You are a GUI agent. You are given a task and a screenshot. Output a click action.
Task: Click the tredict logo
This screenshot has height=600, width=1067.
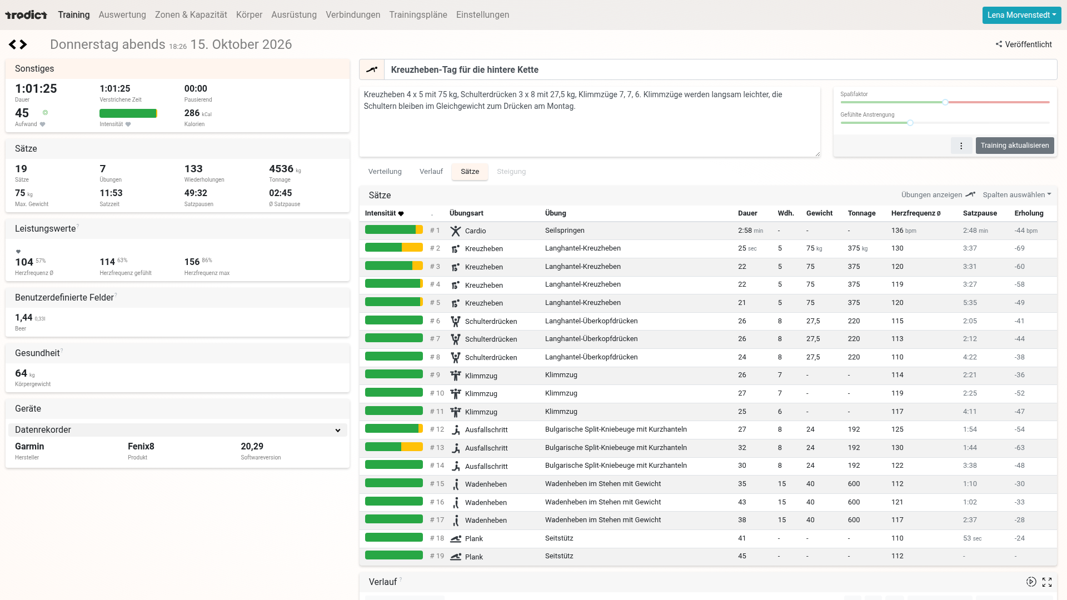pos(26,15)
